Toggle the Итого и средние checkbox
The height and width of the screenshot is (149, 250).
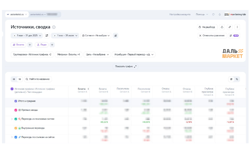[16, 101]
